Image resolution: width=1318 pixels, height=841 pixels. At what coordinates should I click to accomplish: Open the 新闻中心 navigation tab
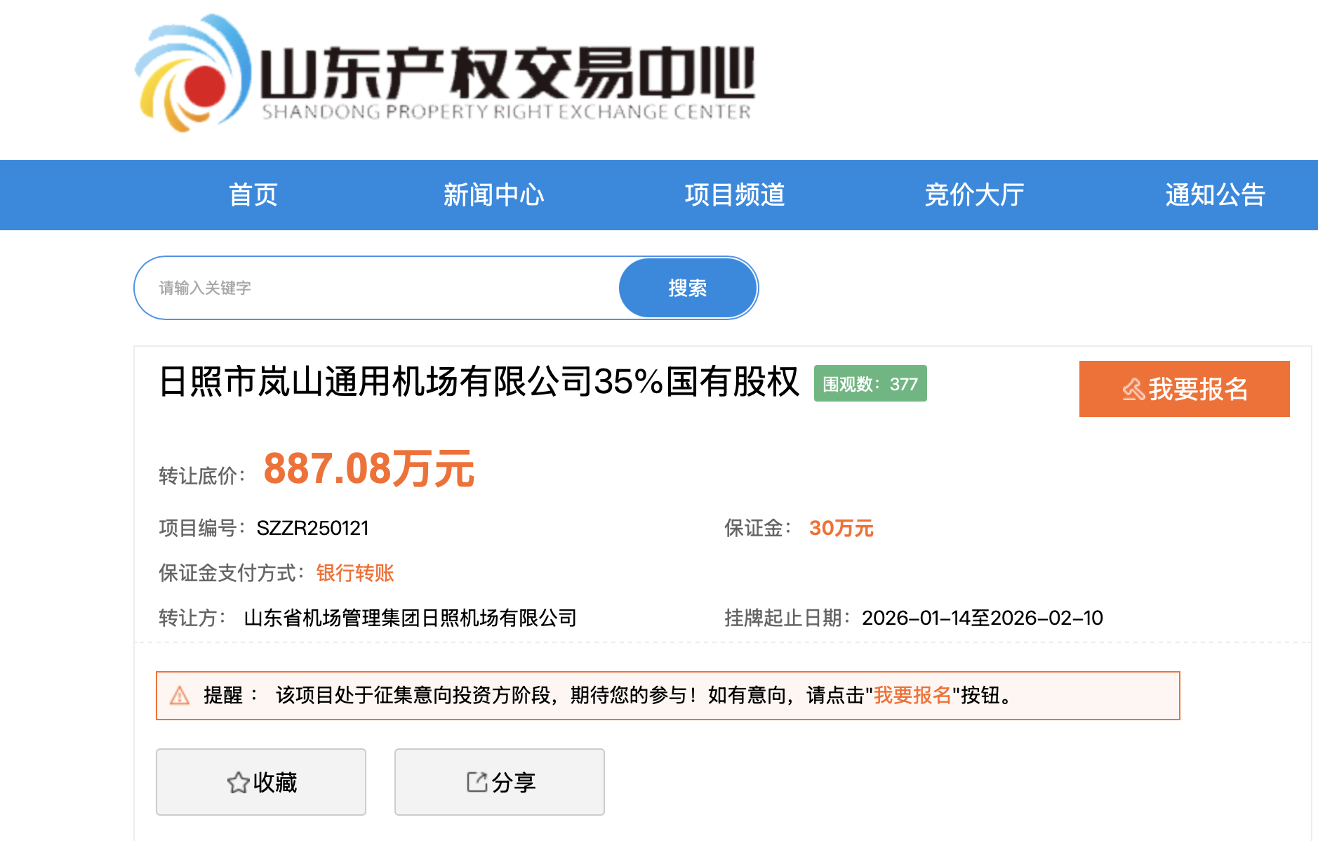[493, 195]
